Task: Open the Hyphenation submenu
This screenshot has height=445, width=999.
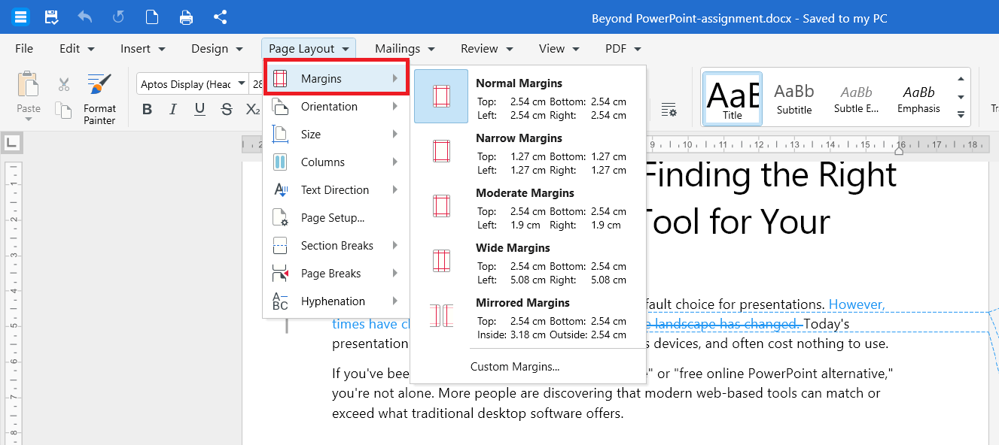Action: click(336, 301)
